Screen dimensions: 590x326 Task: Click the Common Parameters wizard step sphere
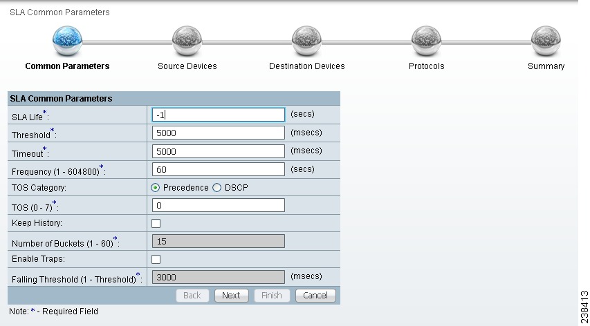coord(67,41)
